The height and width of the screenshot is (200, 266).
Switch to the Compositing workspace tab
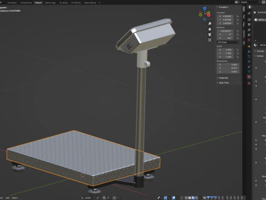pos(26,3)
